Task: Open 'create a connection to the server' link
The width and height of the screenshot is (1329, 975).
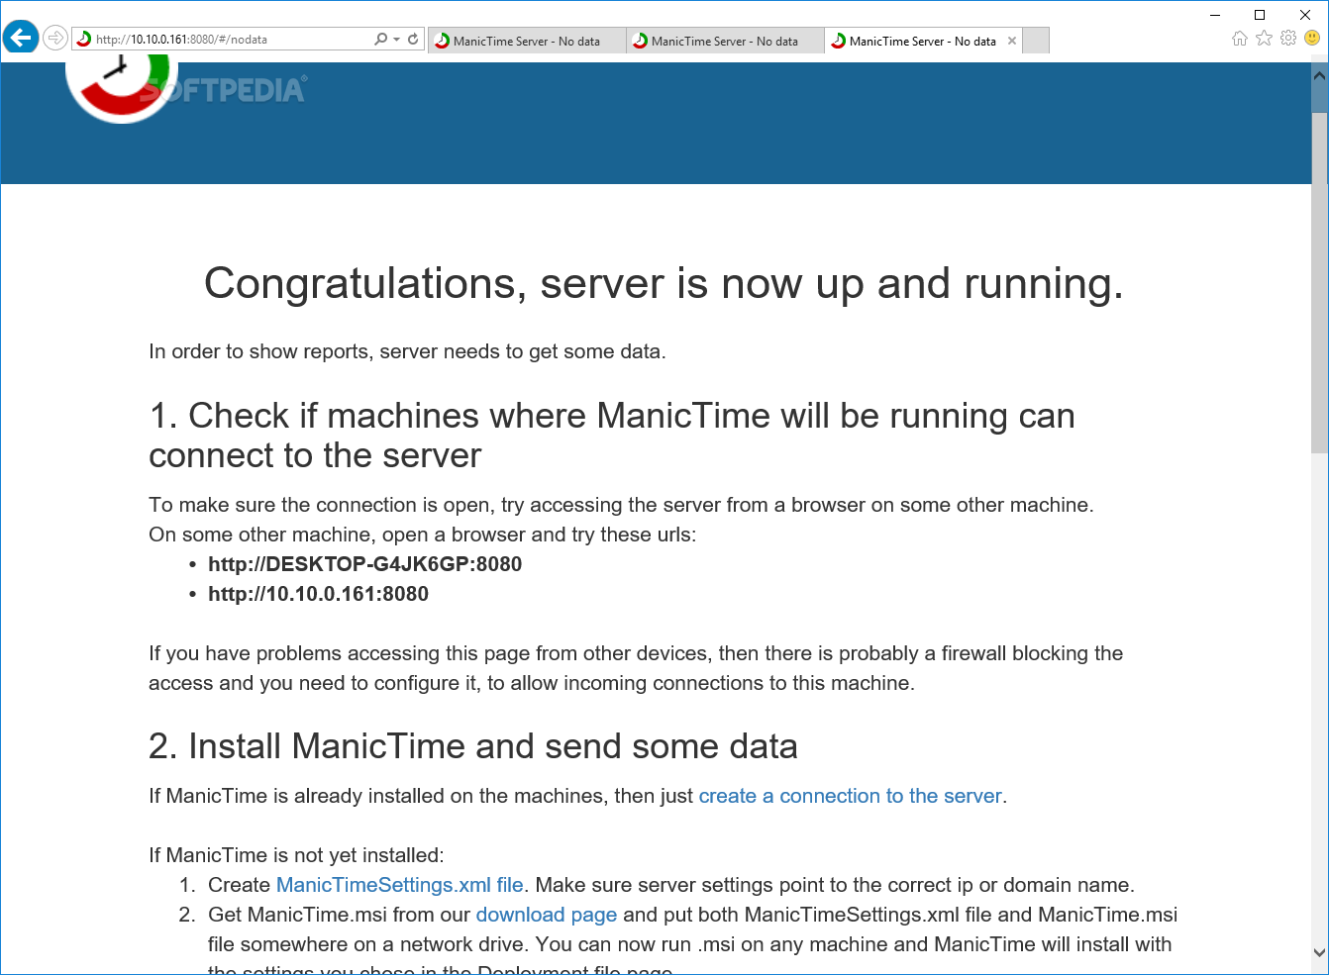Action: click(851, 796)
